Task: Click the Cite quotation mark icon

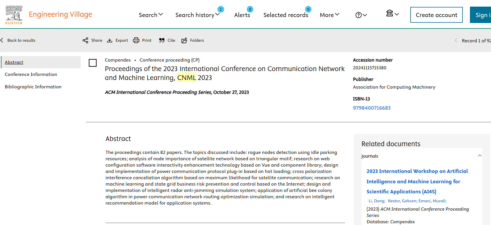Action: click(162, 40)
